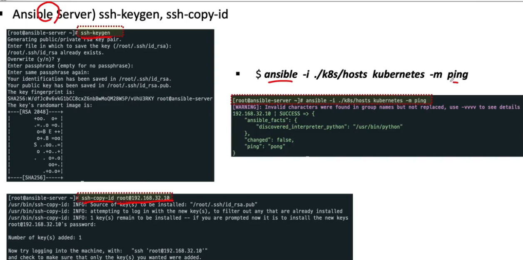Select the '+---[RSA 2048]----+' randomart header

click(x=35, y=112)
